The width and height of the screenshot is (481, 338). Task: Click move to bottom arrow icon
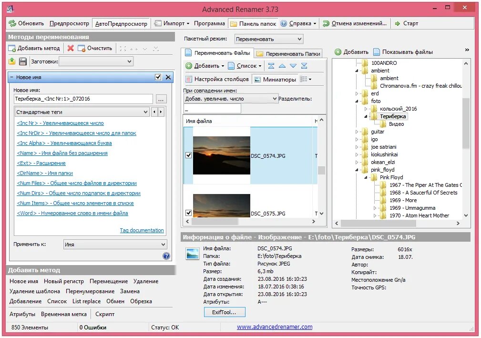point(304,66)
